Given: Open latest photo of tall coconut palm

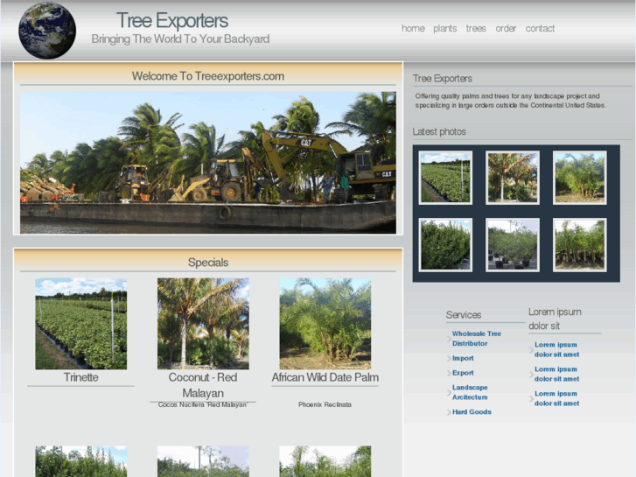Looking at the screenshot, I should 513,178.
